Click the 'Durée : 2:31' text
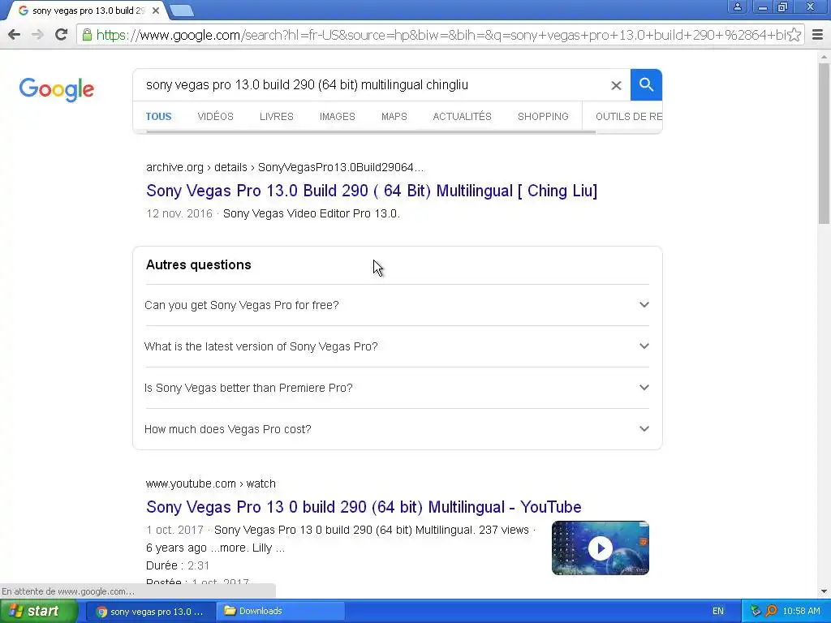The width and height of the screenshot is (831, 623). click(178, 565)
